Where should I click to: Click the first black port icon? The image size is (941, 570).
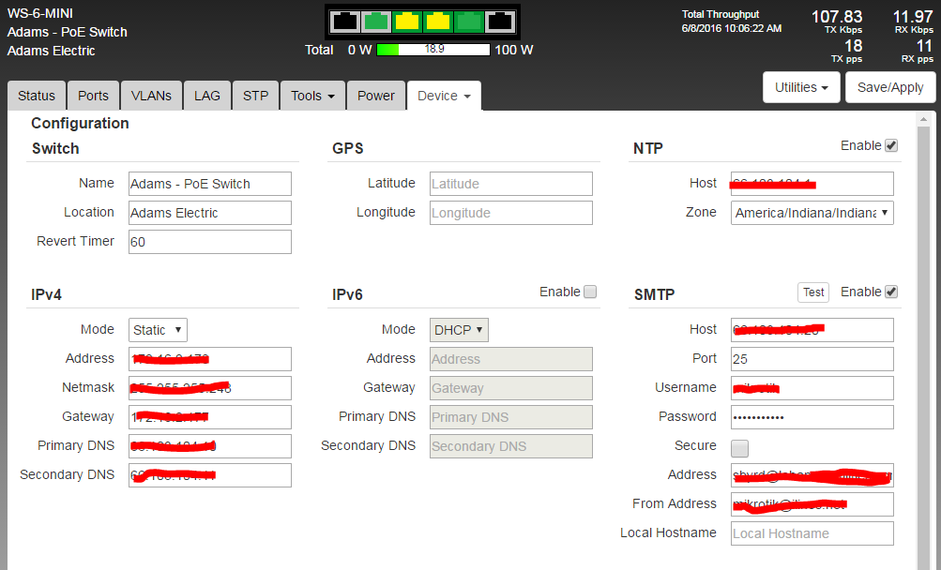345,21
